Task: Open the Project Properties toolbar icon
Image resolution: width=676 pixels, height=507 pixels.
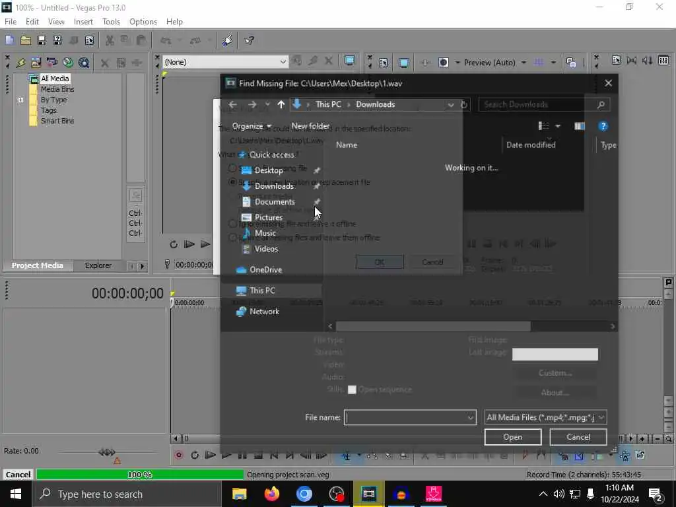Action: point(89,40)
